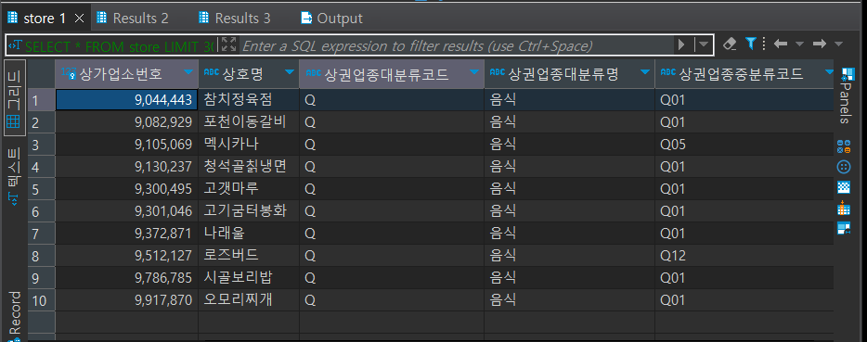This screenshot has width=867, height=342.
Task: Select the 청석골칡냉면 cell
Action: (x=249, y=166)
